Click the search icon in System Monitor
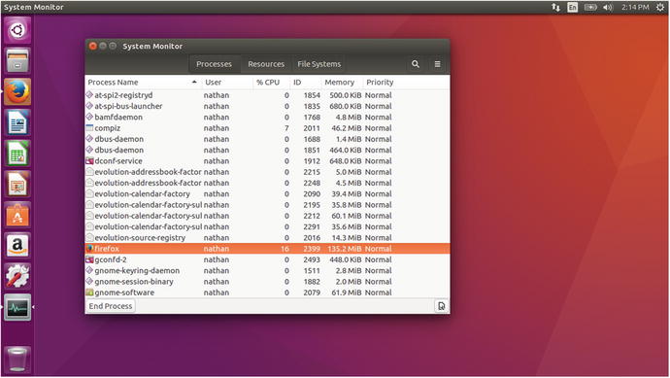This screenshot has height=378, width=670. click(416, 64)
